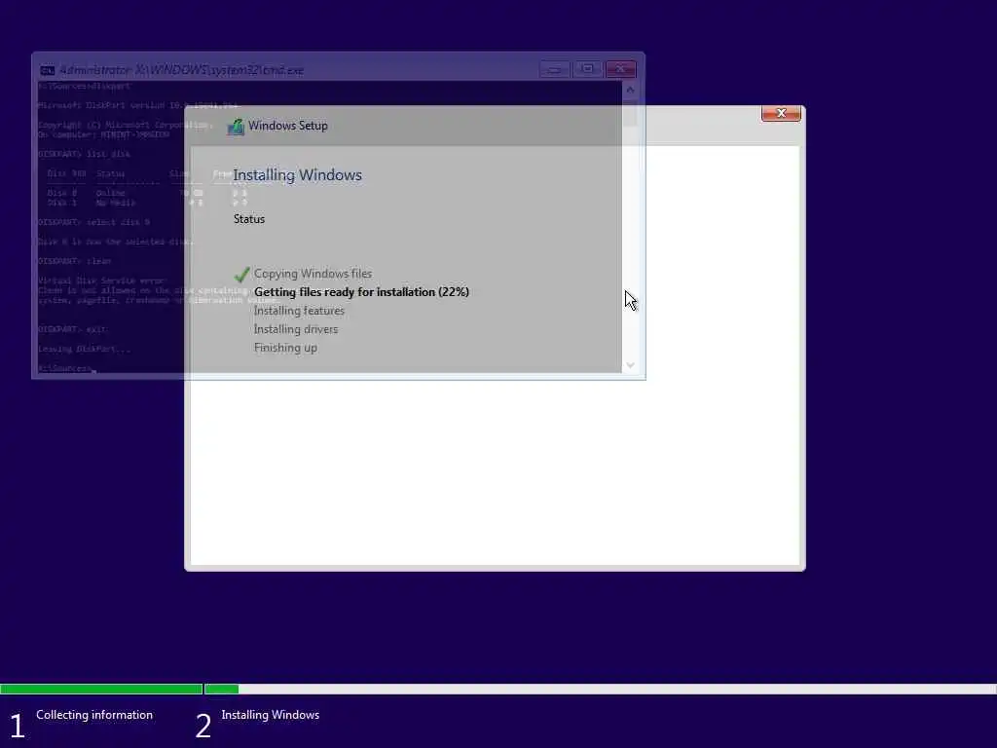Image resolution: width=997 pixels, height=748 pixels.
Task: Minimize the Administrator cmd.exe window
Action: 554,69
